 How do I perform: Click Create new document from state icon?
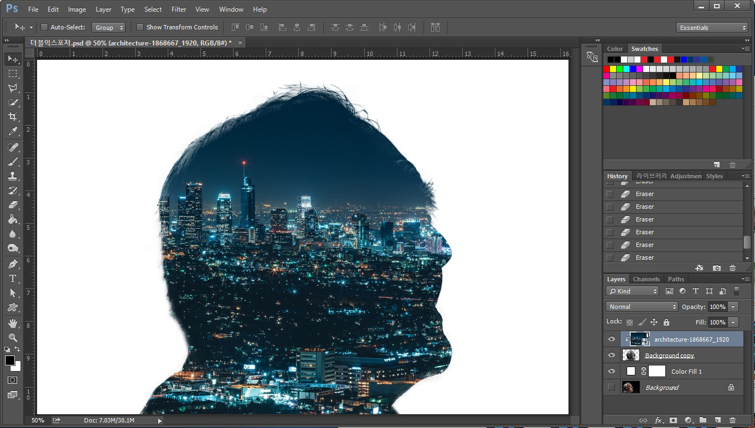click(x=699, y=268)
